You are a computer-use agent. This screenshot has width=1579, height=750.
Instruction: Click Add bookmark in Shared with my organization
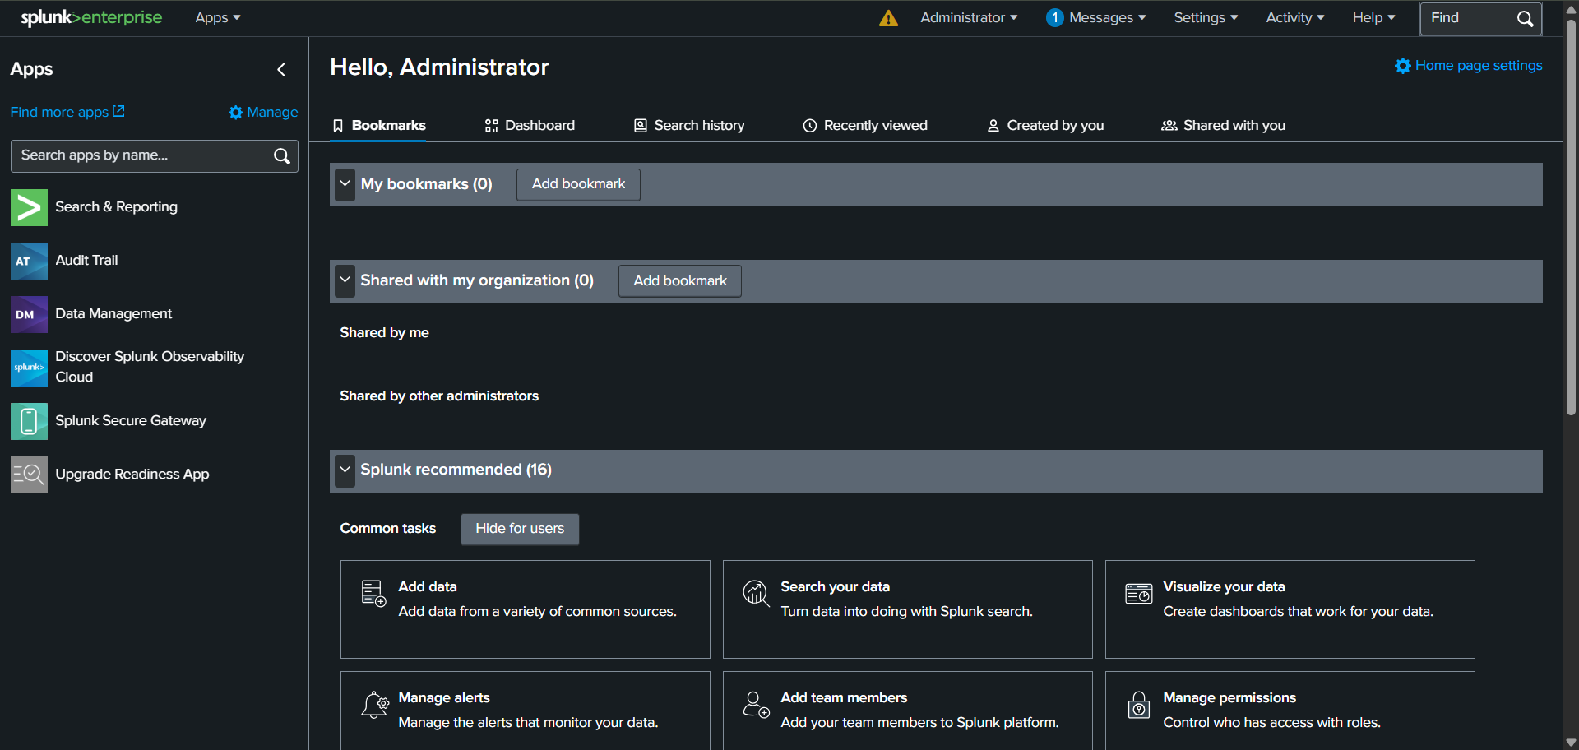pyautogui.click(x=680, y=280)
